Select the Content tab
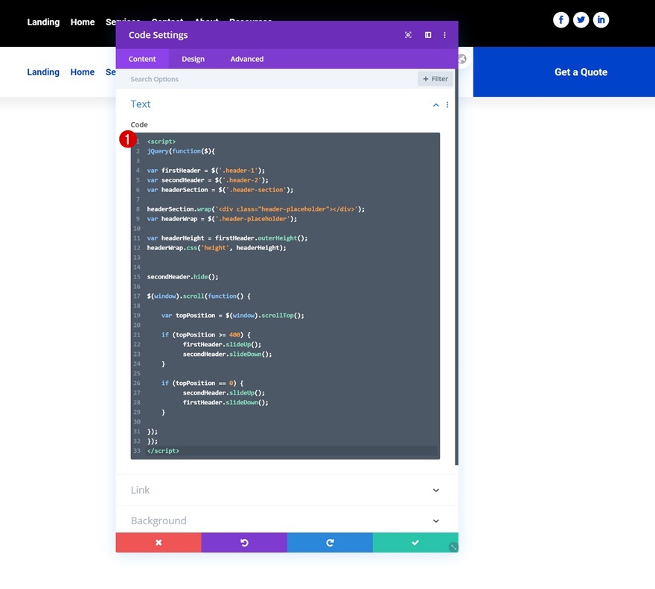655x589 pixels. coord(142,59)
